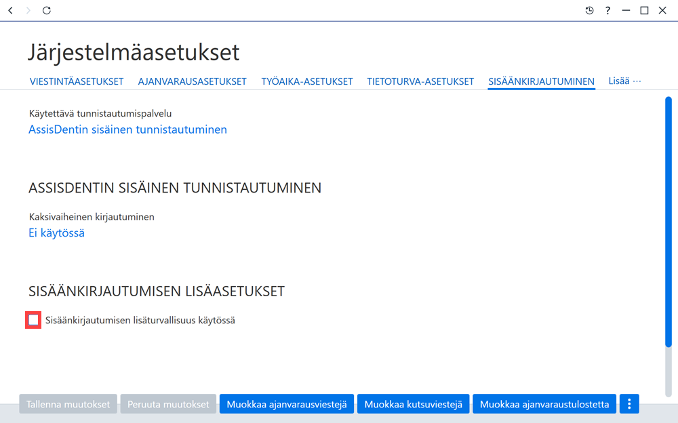Enable Sisäänkirjautumisen lisäturvallisuus käytössä checkbox
This screenshot has width=678, height=423.
33,320
